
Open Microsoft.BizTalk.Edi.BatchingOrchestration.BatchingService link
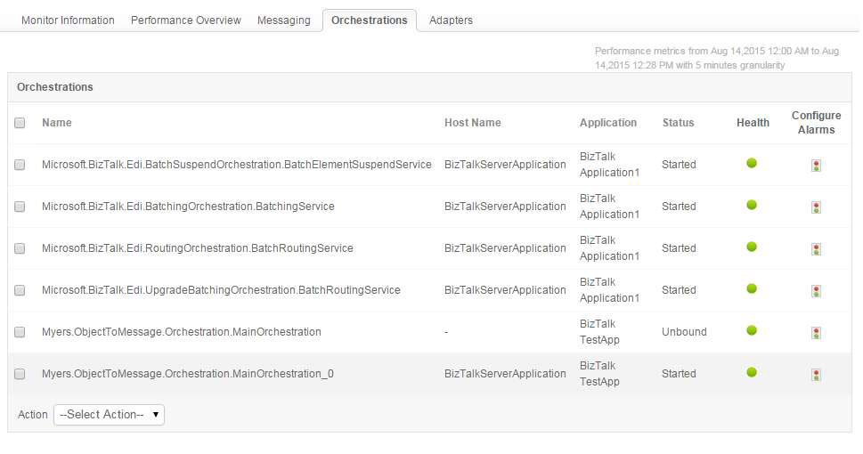(188, 207)
